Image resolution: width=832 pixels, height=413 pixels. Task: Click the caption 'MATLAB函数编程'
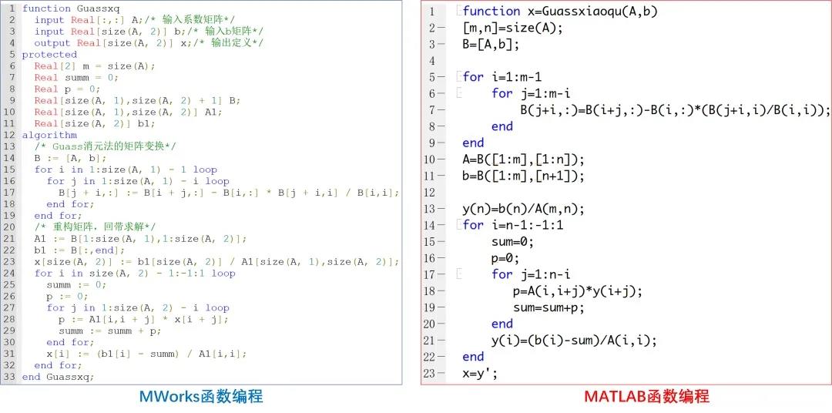(646, 396)
